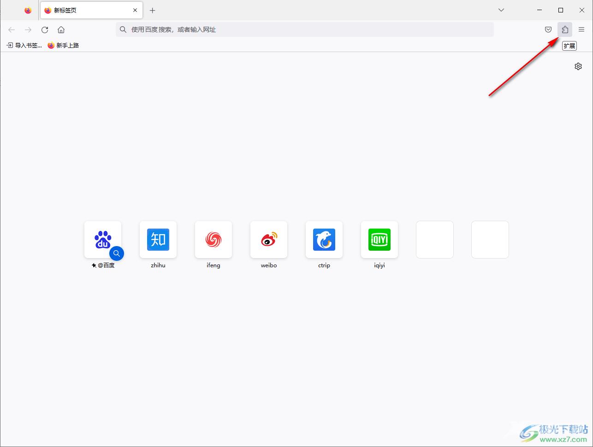Go to the Firefox home page
593x447 pixels.
coord(61,29)
